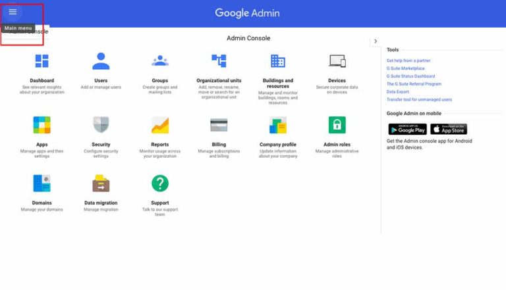Open the Groups icon
Viewport: 506px width, 290px height.
[160, 60]
